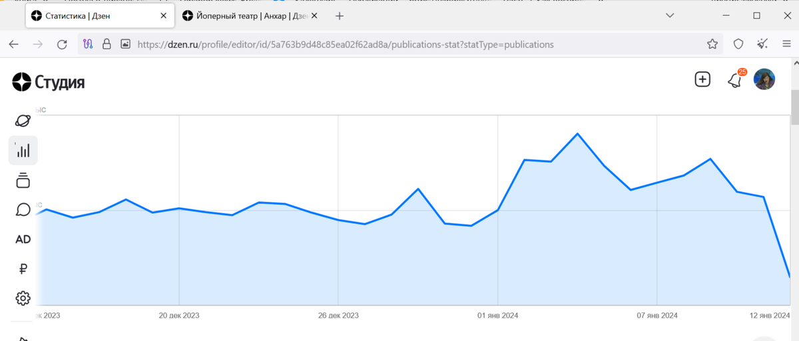The width and height of the screenshot is (799, 341).
Task: Click the page vertical scrollbar thumb
Action: [794, 109]
